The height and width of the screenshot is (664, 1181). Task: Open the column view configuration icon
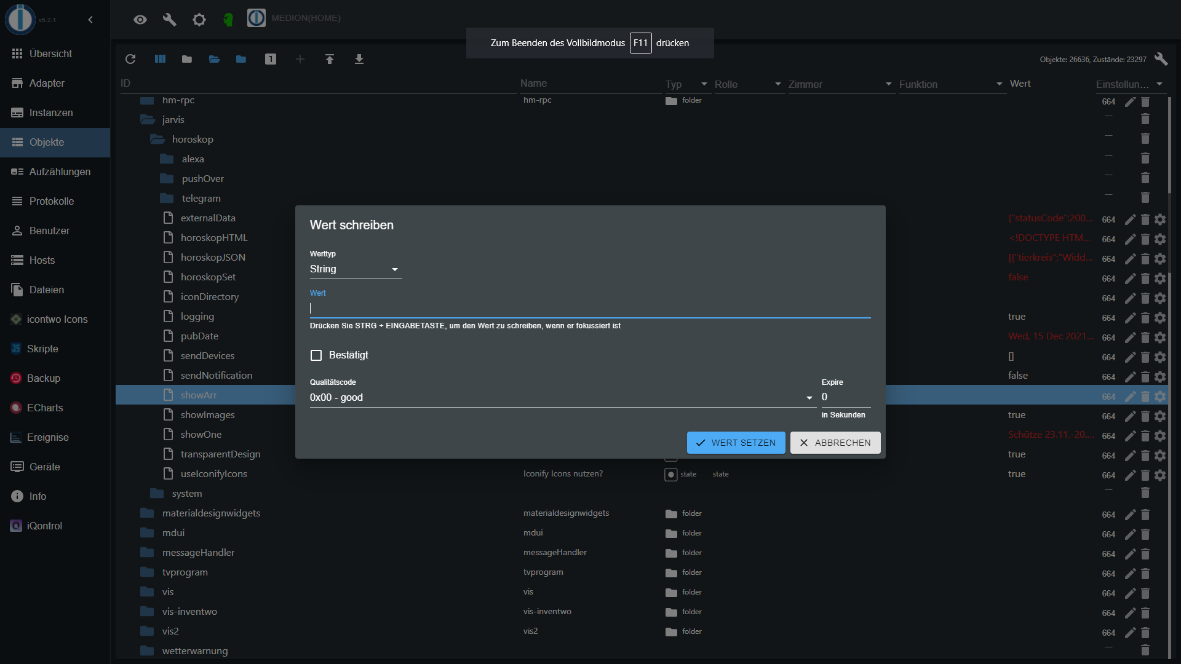click(x=160, y=59)
